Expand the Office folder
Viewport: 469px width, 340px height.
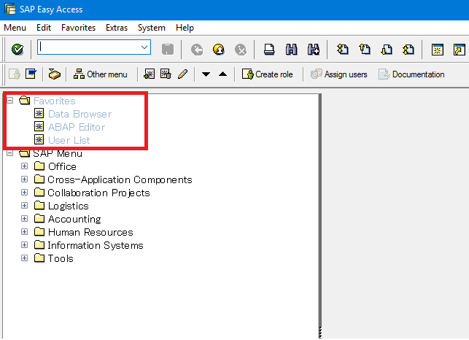click(x=25, y=166)
